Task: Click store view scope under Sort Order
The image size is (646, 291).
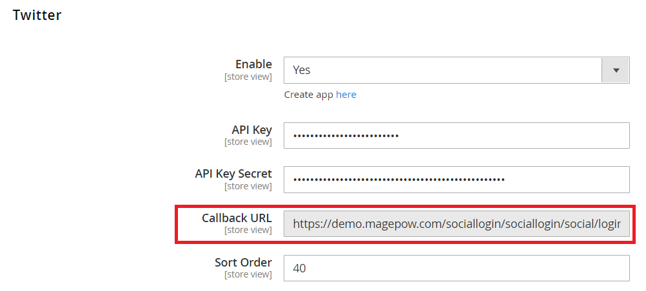Action: click(x=248, y=275)
